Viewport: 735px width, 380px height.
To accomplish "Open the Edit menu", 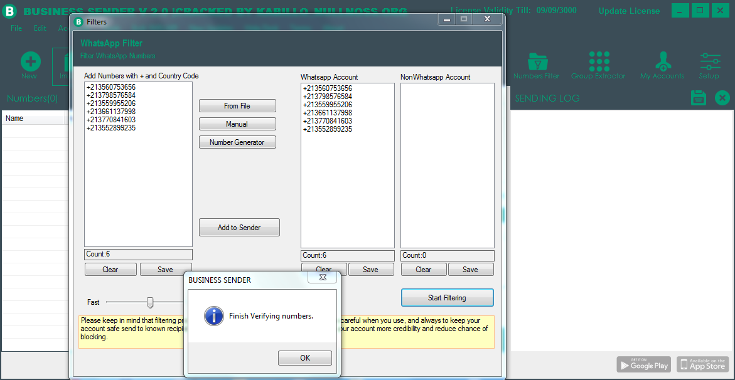I will 40,28.
